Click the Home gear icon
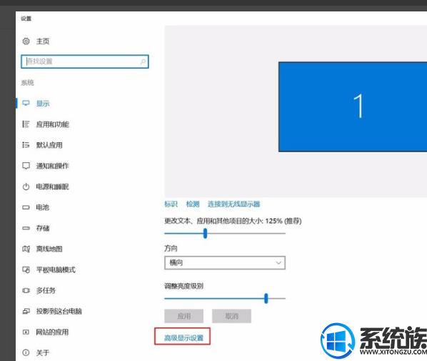Image resolution: width=427 pixels, height=361 pixels. pos(26,41)
